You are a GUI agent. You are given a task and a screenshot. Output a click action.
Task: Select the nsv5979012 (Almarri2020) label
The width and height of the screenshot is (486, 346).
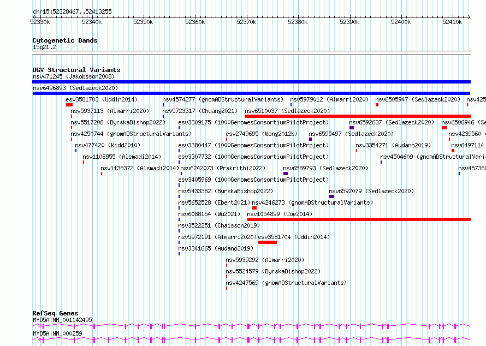[x=329, y=99]
